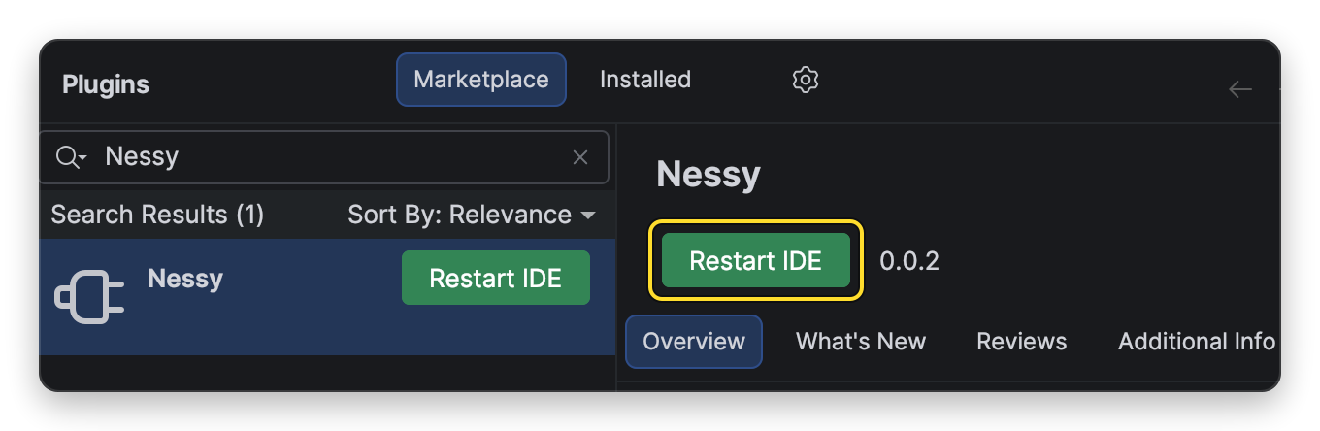
Task: Open the Sort By: Relevance dropdown
Action: pyautogui.click(x=472, y=215)
